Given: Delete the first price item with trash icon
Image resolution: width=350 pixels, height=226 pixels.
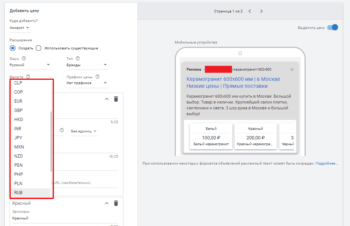Looking at the screenshot, I should (x=116, y=99).
